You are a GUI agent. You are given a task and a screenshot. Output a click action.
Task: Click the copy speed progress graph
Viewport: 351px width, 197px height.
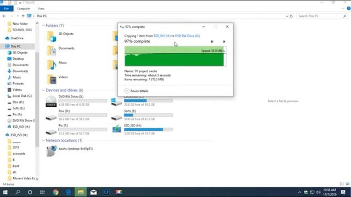coord(175,56)
